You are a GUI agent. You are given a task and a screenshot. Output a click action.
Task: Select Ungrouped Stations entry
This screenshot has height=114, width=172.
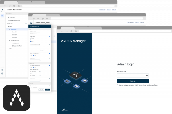pos(14,20)
